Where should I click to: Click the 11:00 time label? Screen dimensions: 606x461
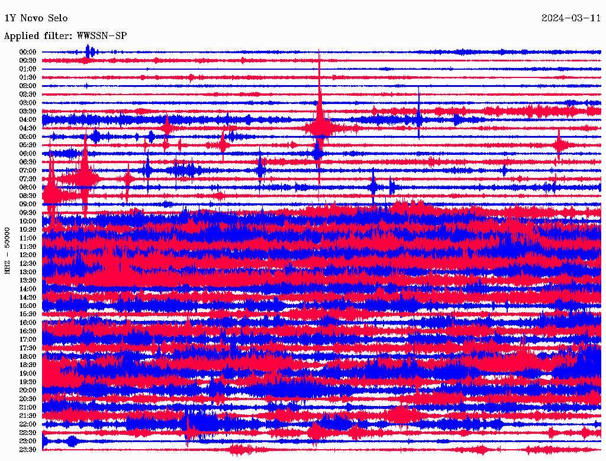point(28,238)
